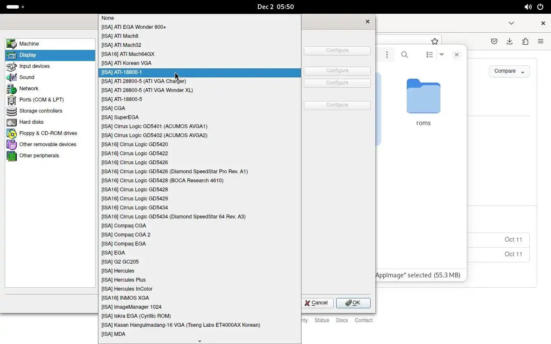
Task: Expand the file manager view options arrow
Action: click(x=442, y=55)
